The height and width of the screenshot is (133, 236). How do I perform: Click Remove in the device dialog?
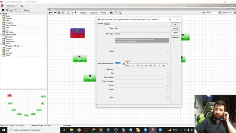point(176,37)
